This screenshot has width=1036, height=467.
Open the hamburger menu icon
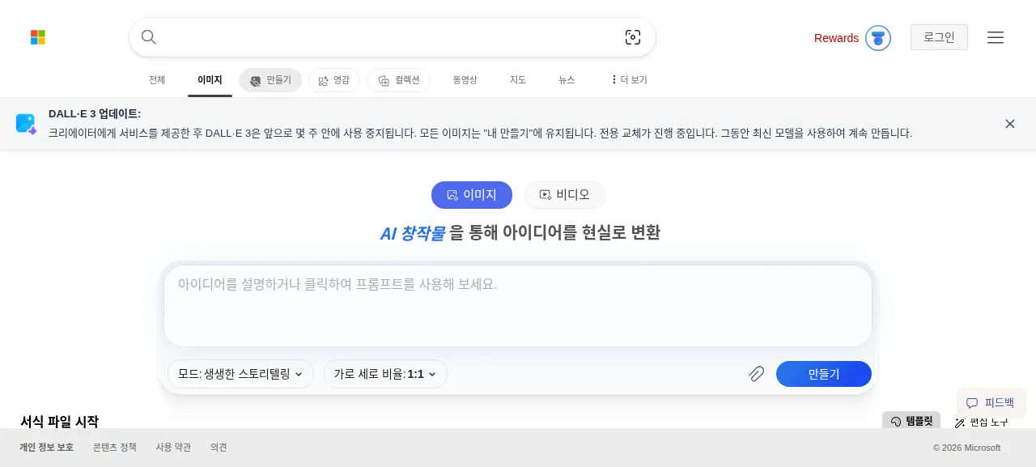coord(996,37)
